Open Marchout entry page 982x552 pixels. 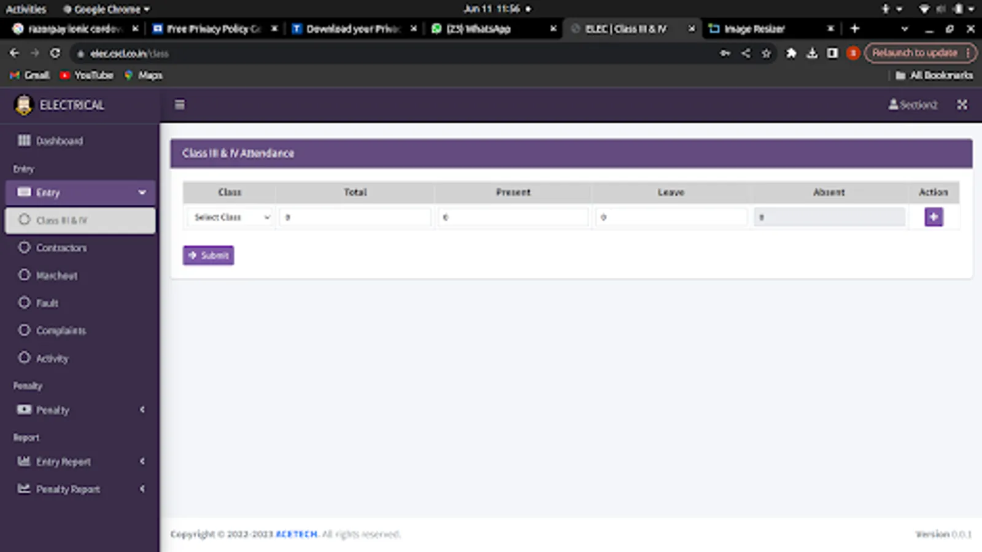click(x=80, y=275)
